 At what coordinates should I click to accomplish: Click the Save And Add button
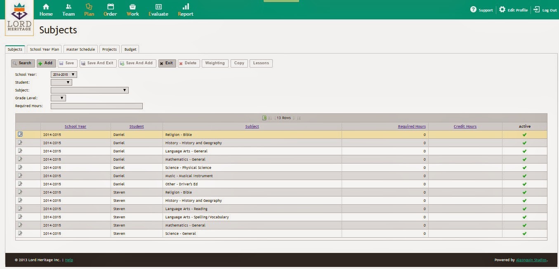click(137, 63)
